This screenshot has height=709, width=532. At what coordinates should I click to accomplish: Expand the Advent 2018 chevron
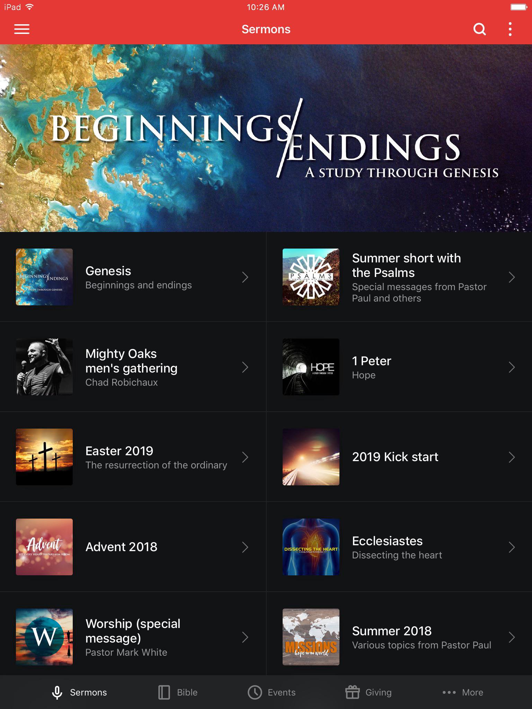pyautogui.click(x=245, y=547)
